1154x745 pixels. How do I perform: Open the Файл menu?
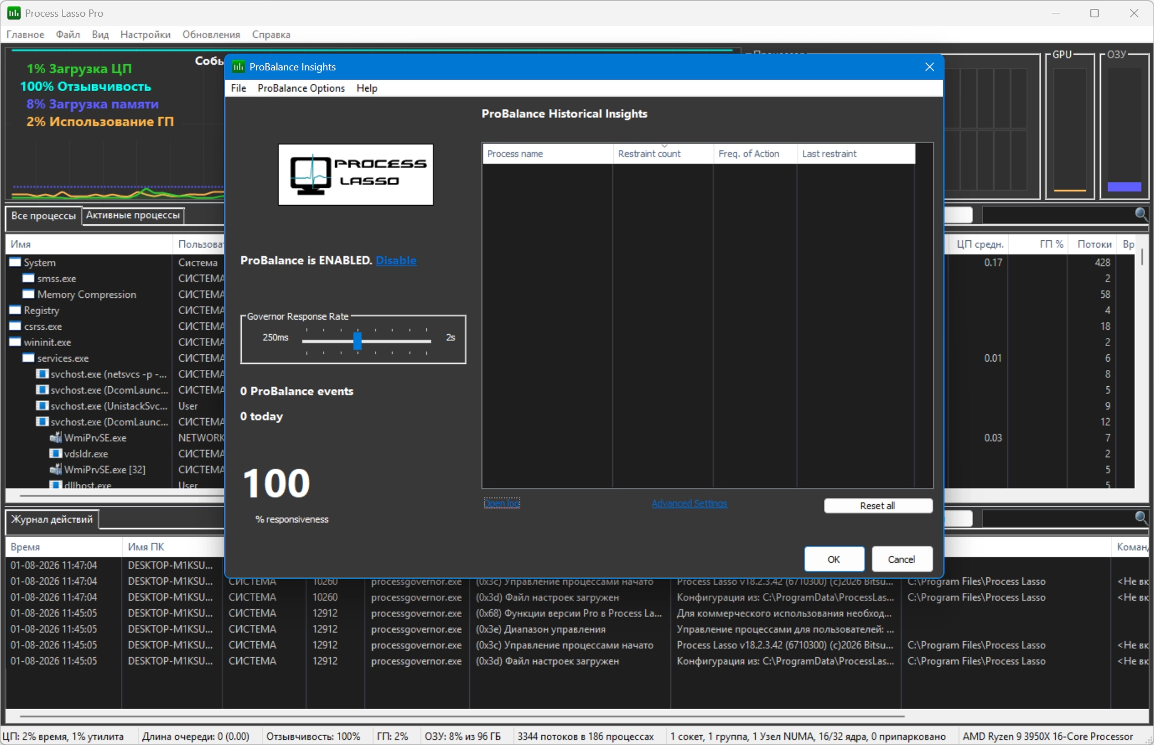point(68,35)
